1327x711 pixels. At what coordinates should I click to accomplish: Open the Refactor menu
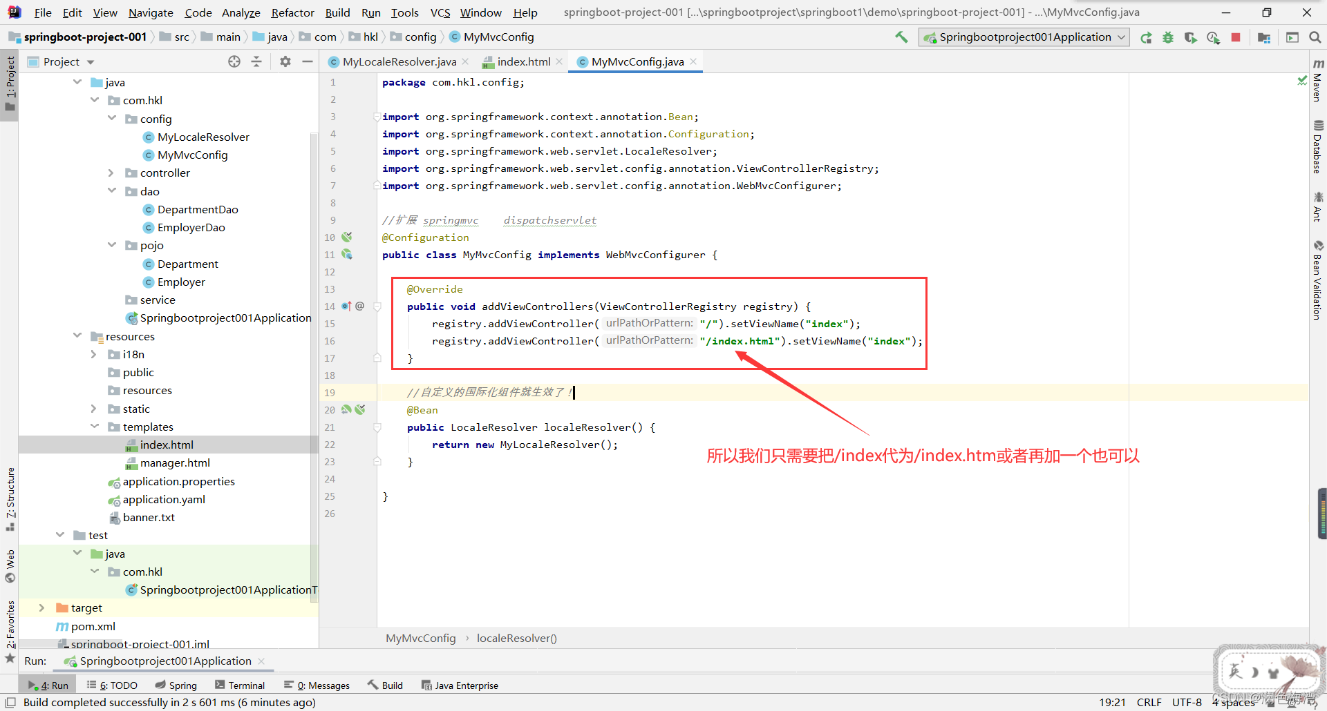coord(292,12)
